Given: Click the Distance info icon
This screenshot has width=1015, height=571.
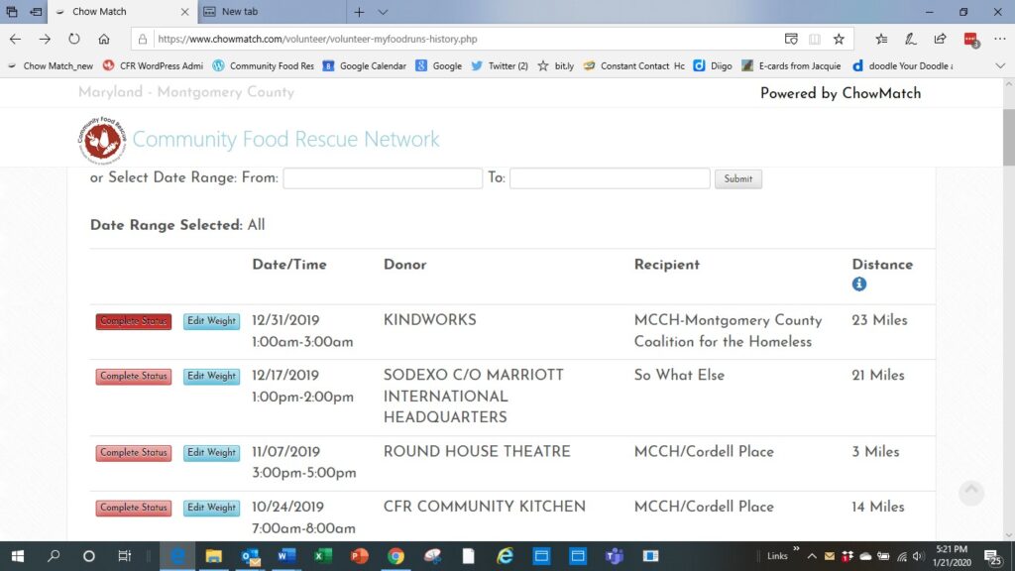Looking at the screenshot, I should pyautogui.click(x=859, y=284).
